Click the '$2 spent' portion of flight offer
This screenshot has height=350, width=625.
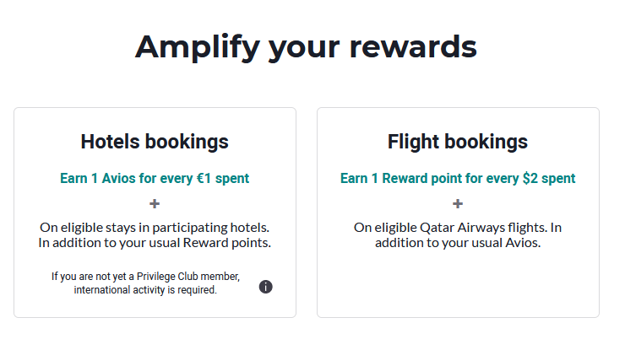(549, 179)
